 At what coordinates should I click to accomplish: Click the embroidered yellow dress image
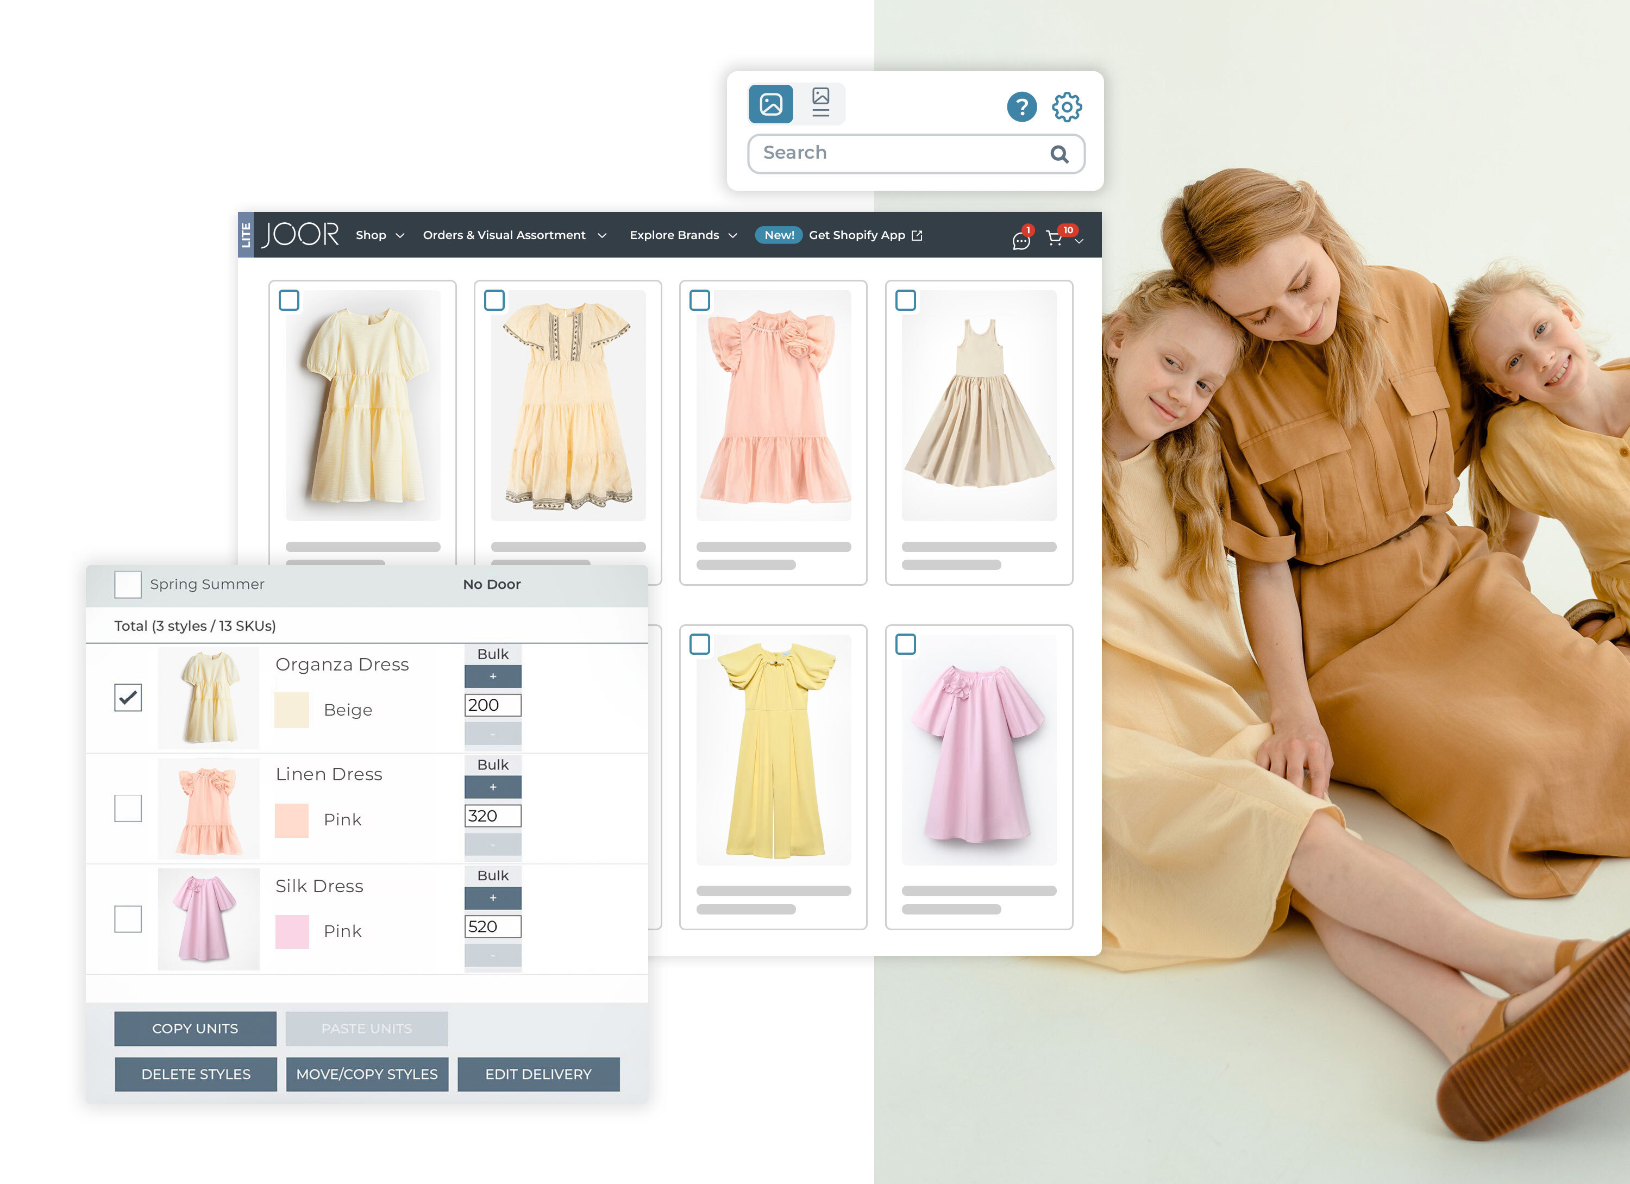pyautogui.click(x=568, y=405)
